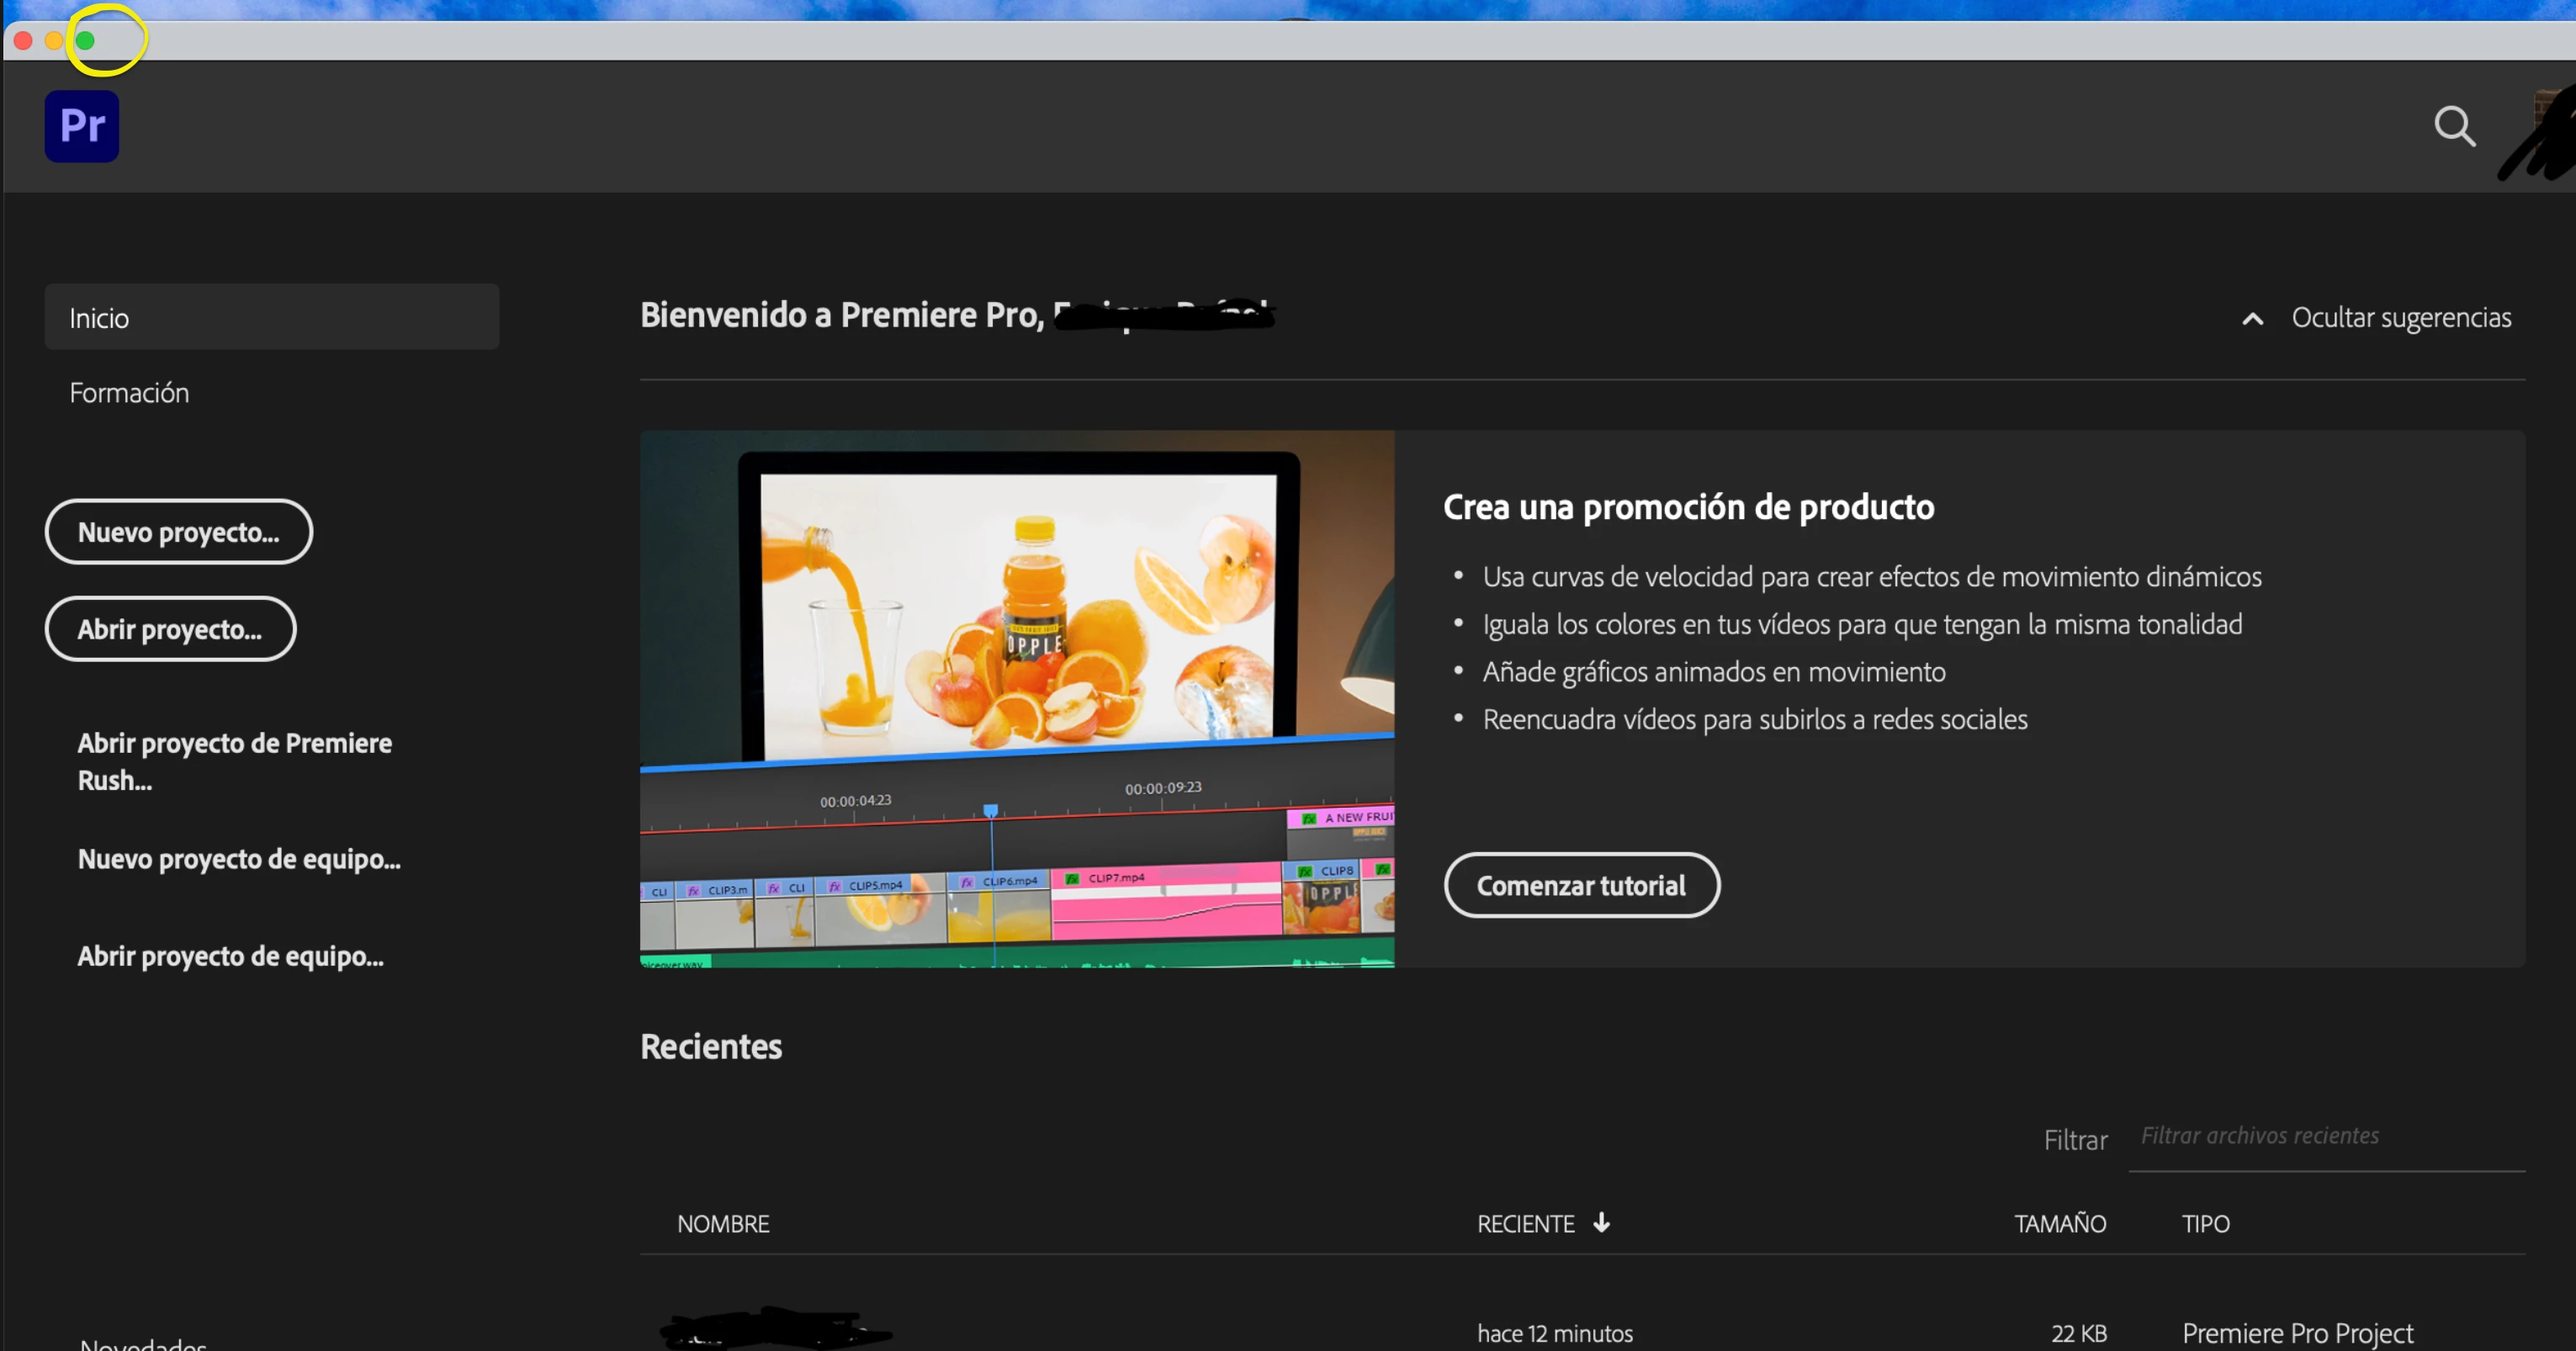This screenshot has height=1351, width=2576.
Task: Click the yellow minimize window button
Action: pos(54,41)
